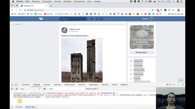Select the Memory tab
Screen dimensions: 195x109
[82, 85]
